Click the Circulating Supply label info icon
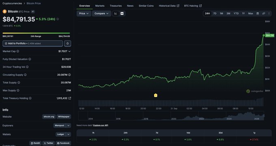This screenshot has height=146, width=276. point(25,75)
